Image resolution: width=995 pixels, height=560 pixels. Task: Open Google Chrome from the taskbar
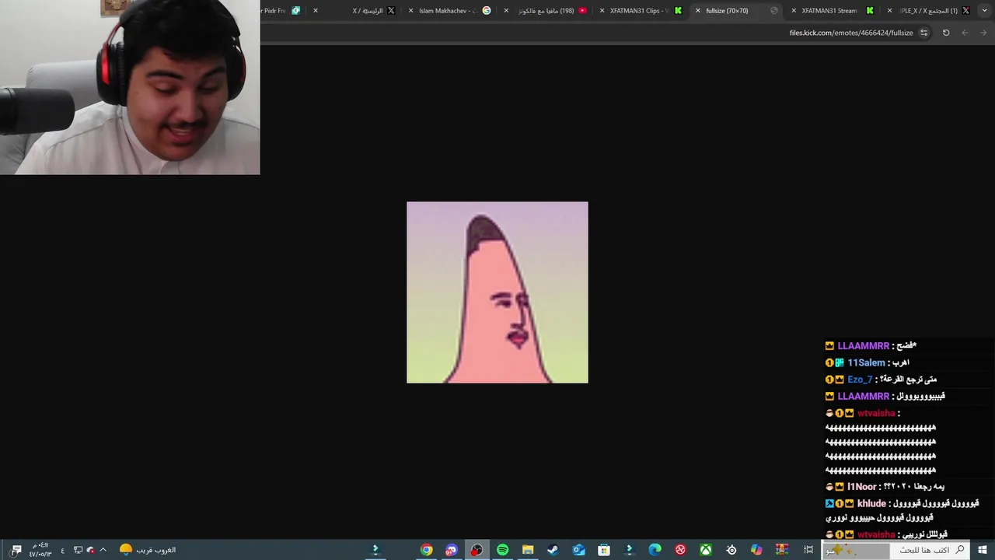[426, 550]
